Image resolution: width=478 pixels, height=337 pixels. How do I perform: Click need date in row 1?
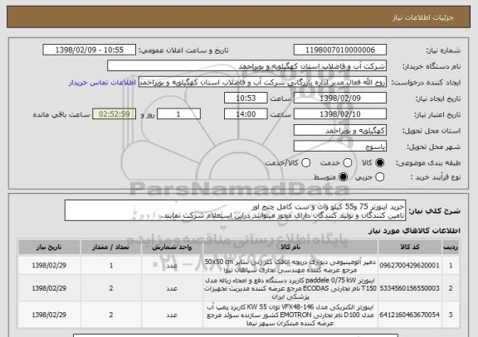(x=49, y=266)
